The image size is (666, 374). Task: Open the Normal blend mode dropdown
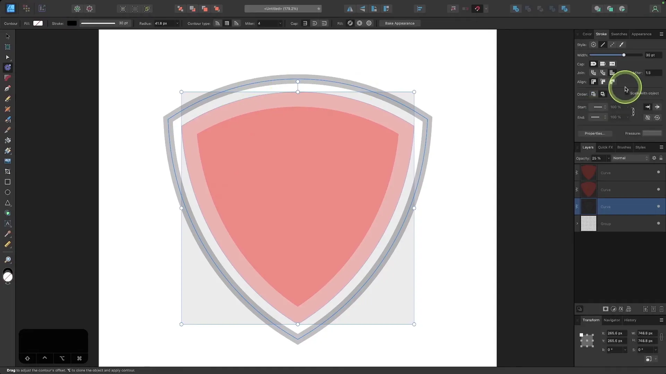(630, 158)
